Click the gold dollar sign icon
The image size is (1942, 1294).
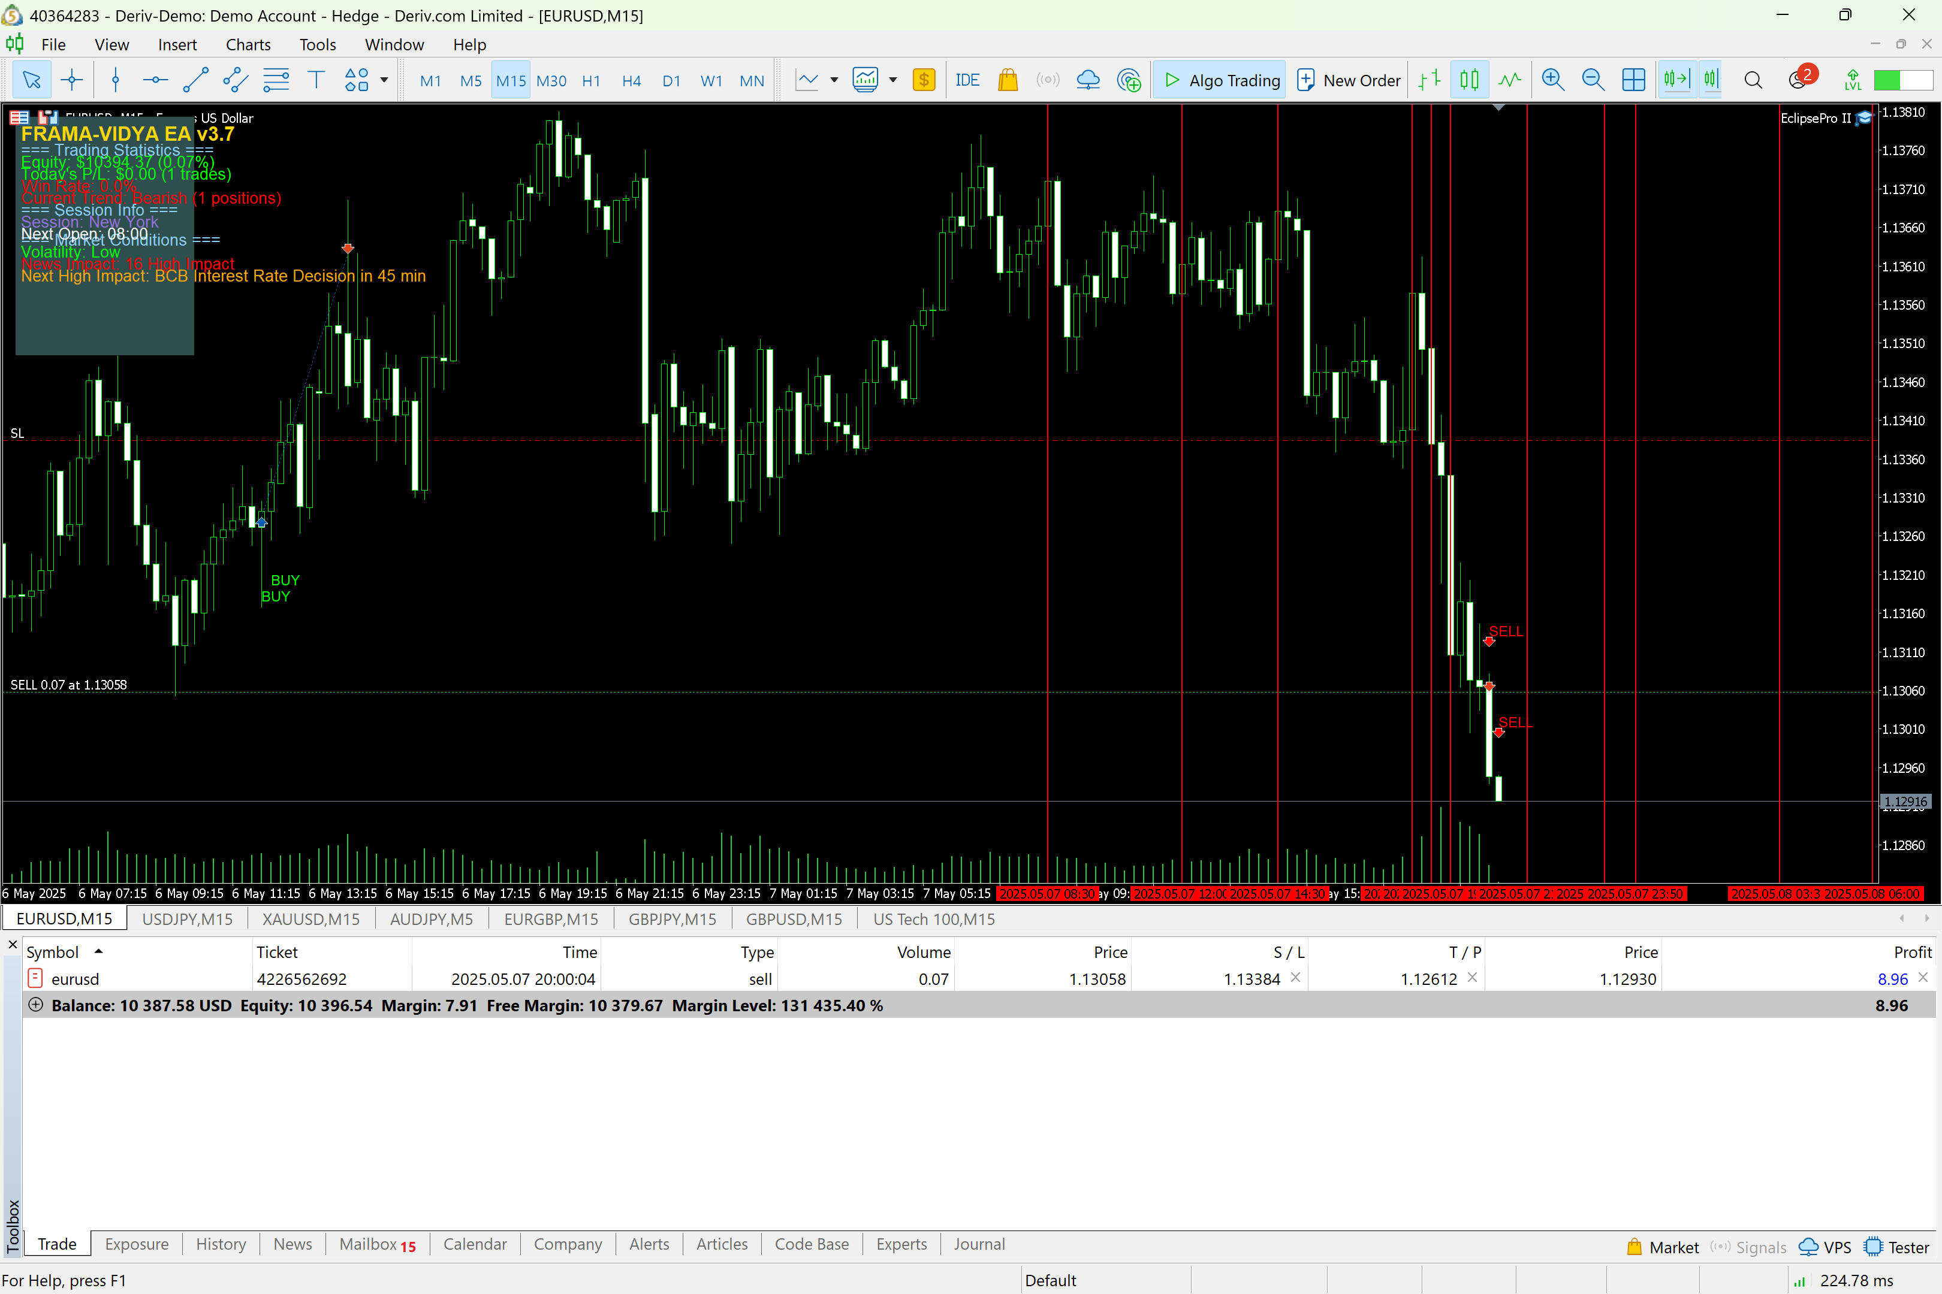click(924, 80)
